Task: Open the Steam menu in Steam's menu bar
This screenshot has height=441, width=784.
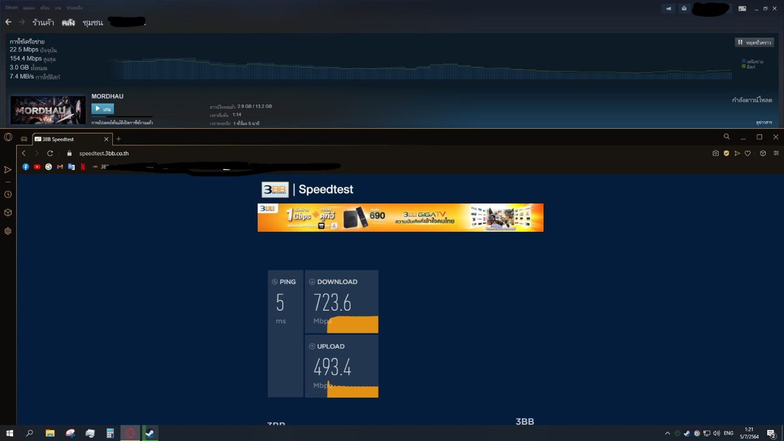Action: pos(11,8)
